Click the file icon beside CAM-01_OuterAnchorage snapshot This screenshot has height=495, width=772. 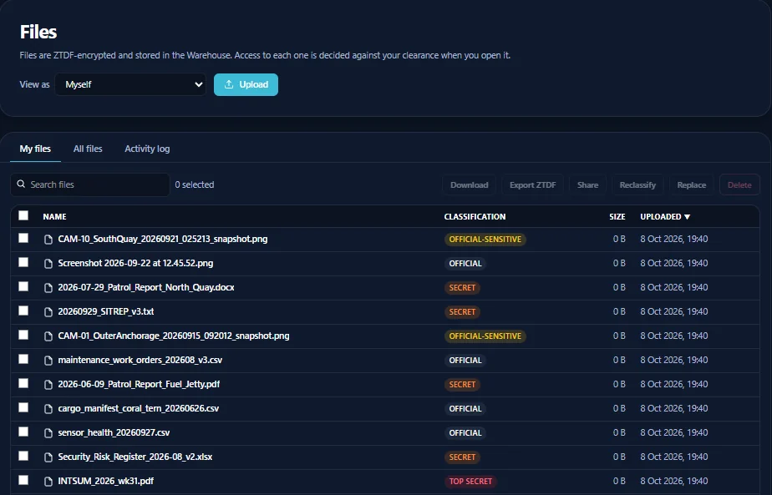tap(48, 336)
